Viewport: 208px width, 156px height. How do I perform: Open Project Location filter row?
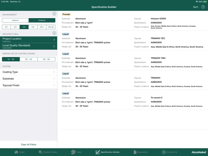tap(29, 40)
